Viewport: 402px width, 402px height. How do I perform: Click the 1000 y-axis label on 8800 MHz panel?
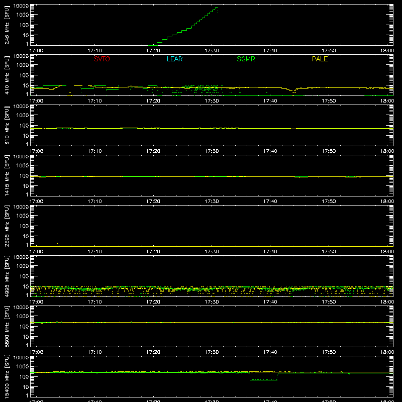coord(23,317)
